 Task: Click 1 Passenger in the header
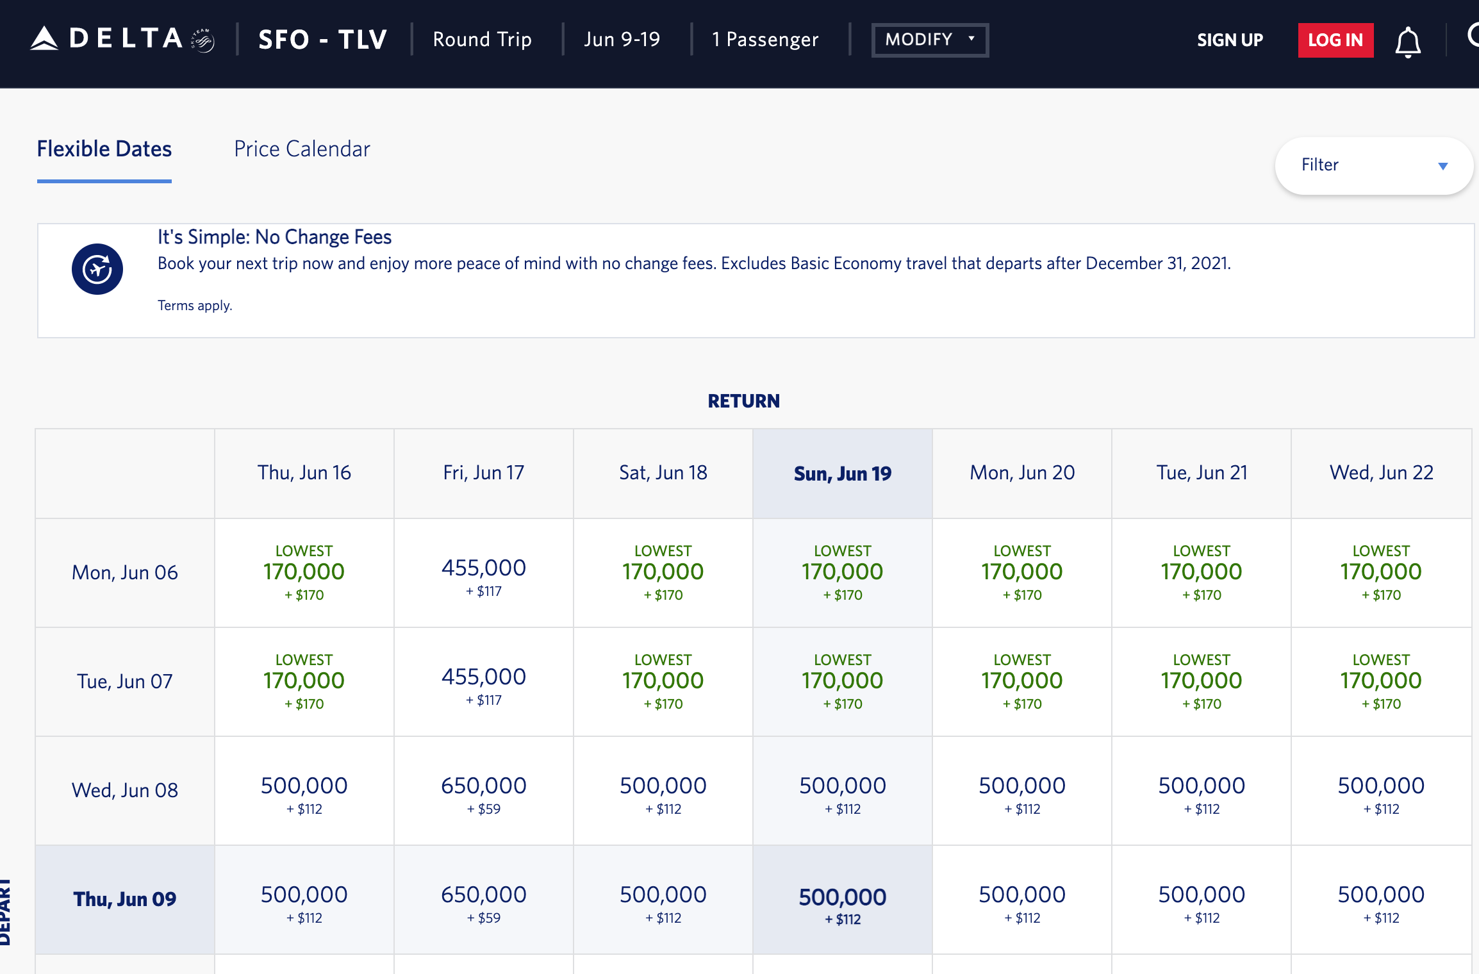(x=764, y=40)
